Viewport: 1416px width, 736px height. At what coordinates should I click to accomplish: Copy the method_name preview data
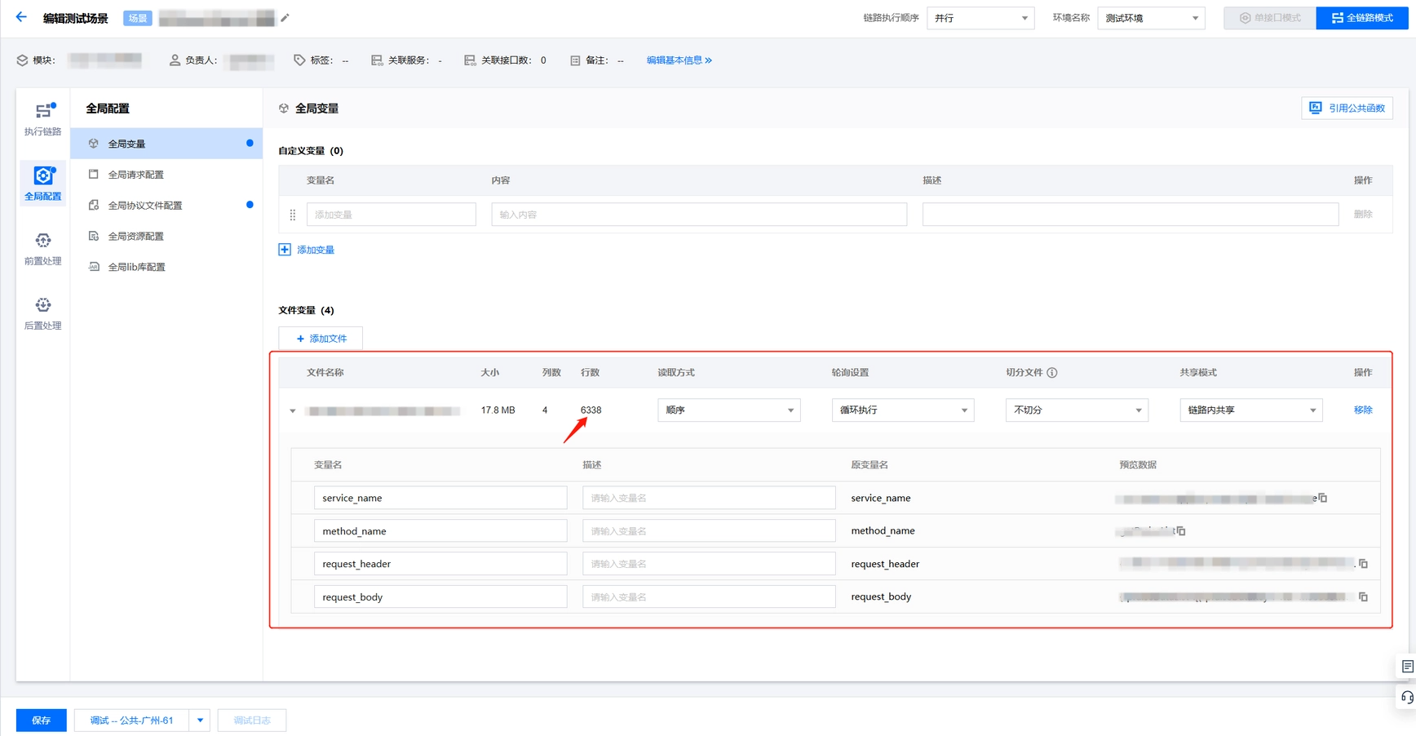click(1181, 531)
